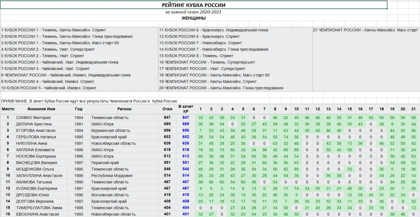The width and height of the screenshot is (420, 217).
Task: Click legend entry "8 ЧЕМПИОНАТ РОССИИ - Чайковский, Ижевск. Индивидуальная гонка"
Action: pyautogui.click(x=66, y=75)
